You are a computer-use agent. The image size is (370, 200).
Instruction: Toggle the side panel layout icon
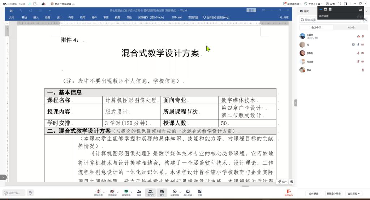point(345,4)
